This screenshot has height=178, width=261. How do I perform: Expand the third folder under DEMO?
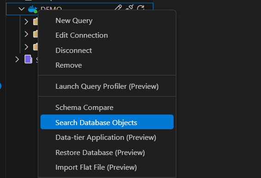(26, 47)
